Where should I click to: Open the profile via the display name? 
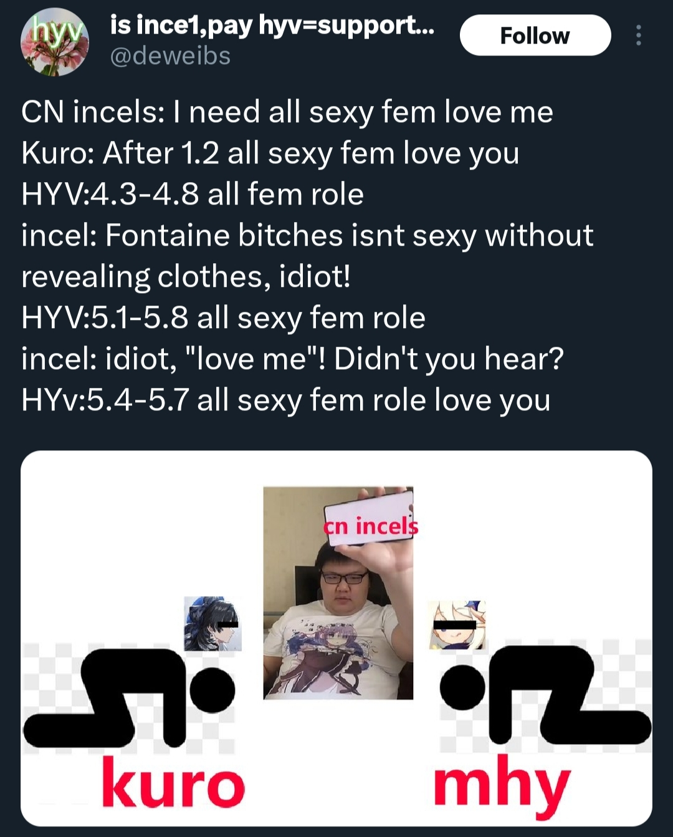click(x=272, y=25)
